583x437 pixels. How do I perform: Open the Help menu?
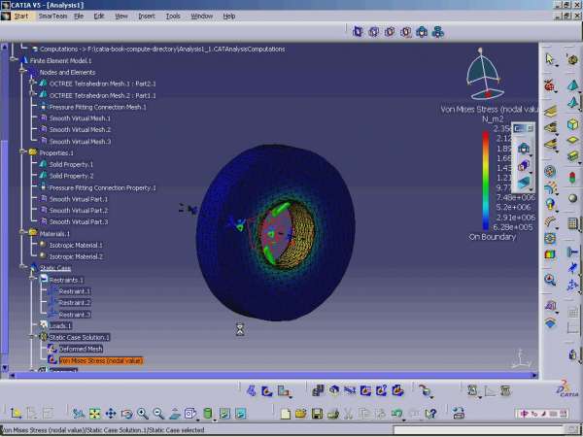click(229, 16)
